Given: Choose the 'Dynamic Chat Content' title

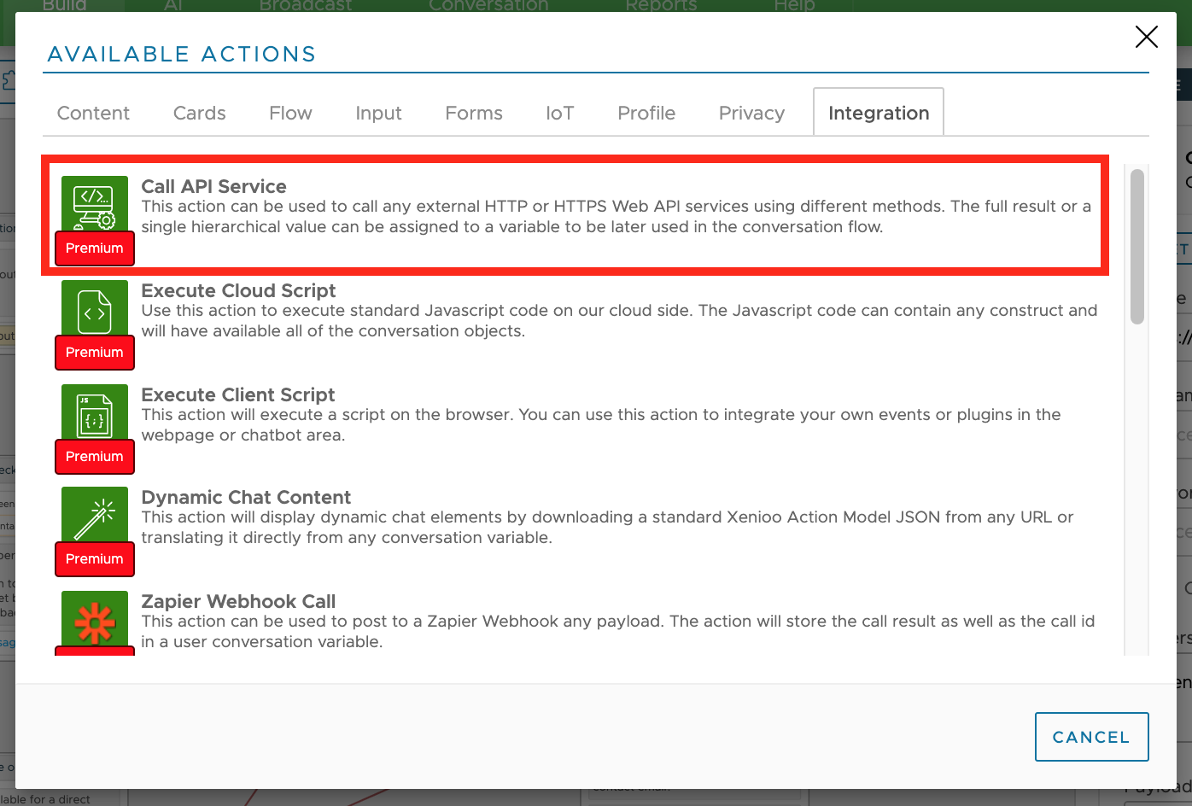Looking at the screenshot, I should pyautogui.click(x=246, y=497).
